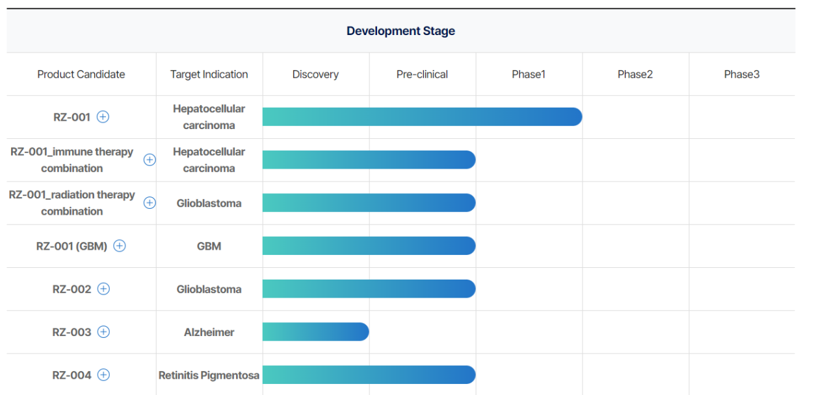Viewport: 825px width, 395px height.
Task: Click the Phase1 column header
Action: point(529,75)
